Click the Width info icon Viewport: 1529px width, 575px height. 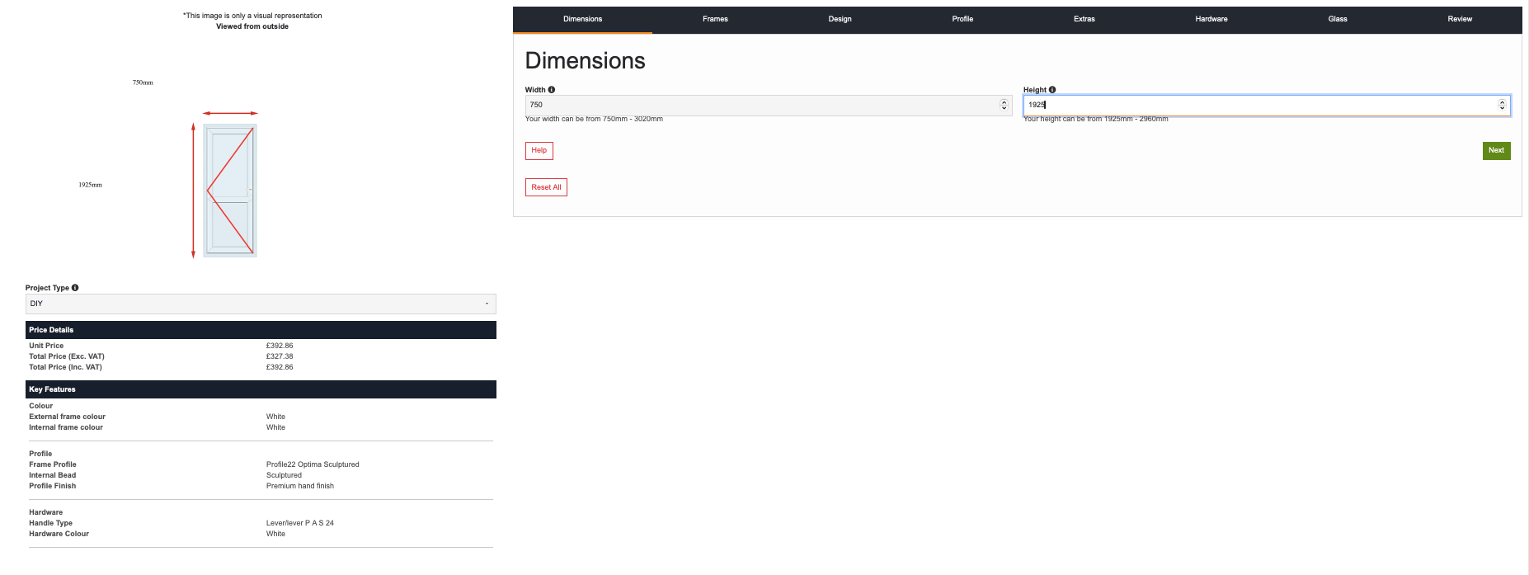coord(552,90)
